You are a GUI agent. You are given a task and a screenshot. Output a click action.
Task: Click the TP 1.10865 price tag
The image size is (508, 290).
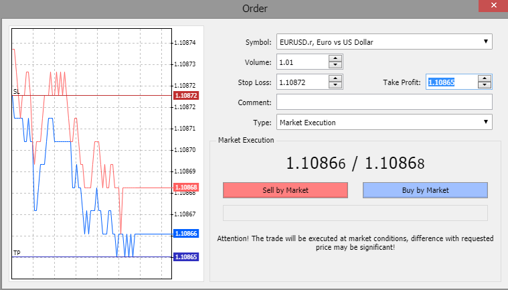186,257
